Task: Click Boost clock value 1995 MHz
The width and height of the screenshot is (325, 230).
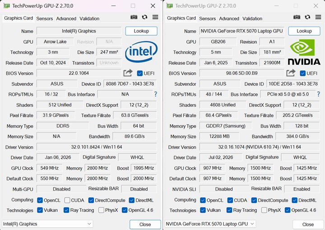Action: pos(144,168)
